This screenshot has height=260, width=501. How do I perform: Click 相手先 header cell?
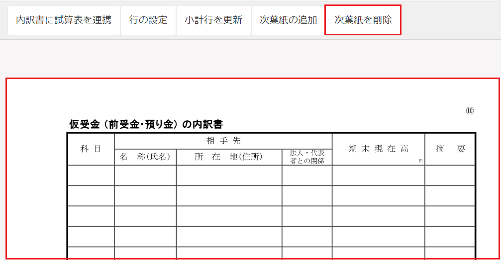(x=223, y=141)
